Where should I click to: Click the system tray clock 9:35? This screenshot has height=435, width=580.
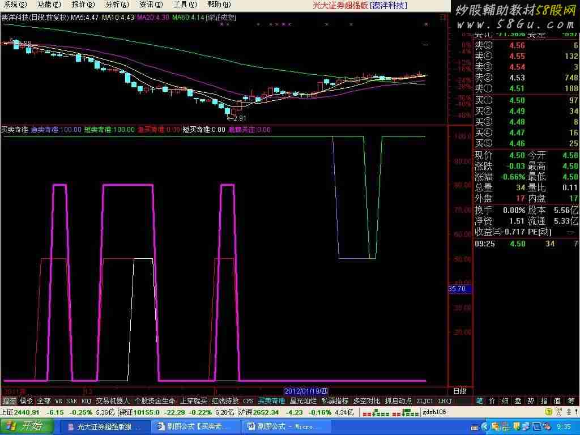coord(564,427)
